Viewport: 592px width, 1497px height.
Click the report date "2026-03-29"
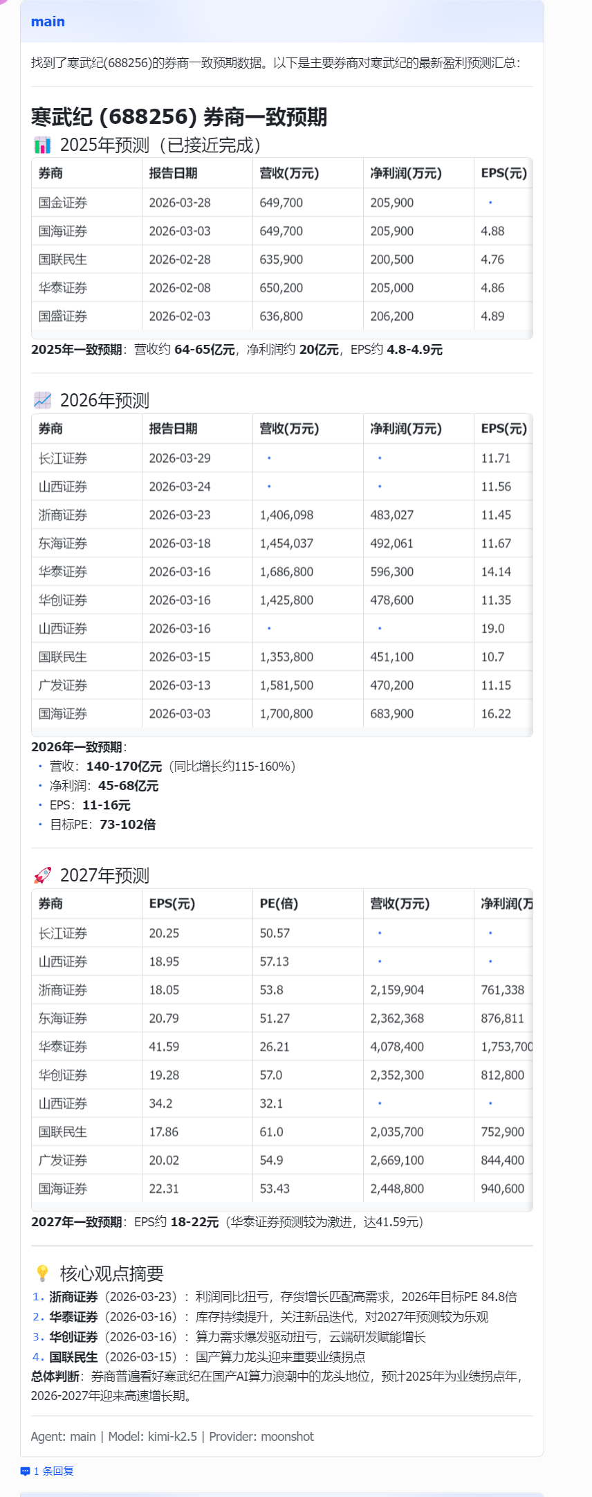point(180,458)
